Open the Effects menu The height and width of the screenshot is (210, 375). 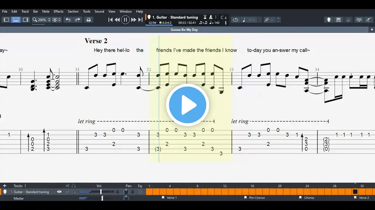(59, 11)
